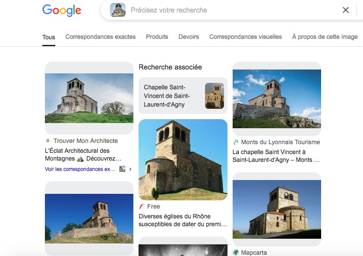Open the Produits tab
This screenshot has height=256, width=363.
[x=157, y=37]
